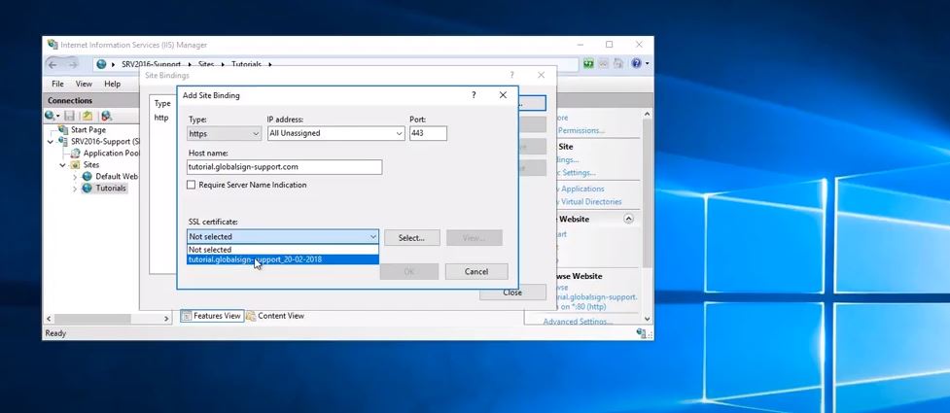Open the Help menu
950x413 pixels.
(x=113, y=85)
